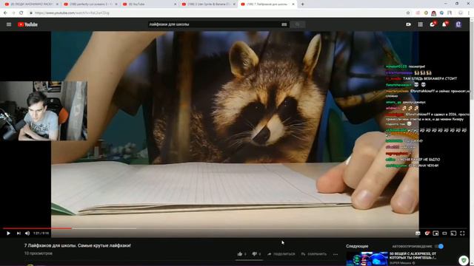Share the video via Поделиться
This screenshot has width=474, height=266.
pos(281,254)
